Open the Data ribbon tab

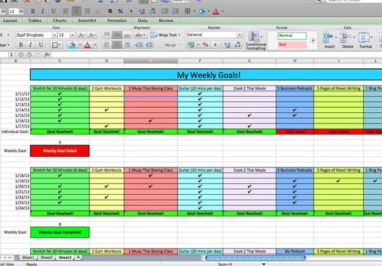[142, 21]
